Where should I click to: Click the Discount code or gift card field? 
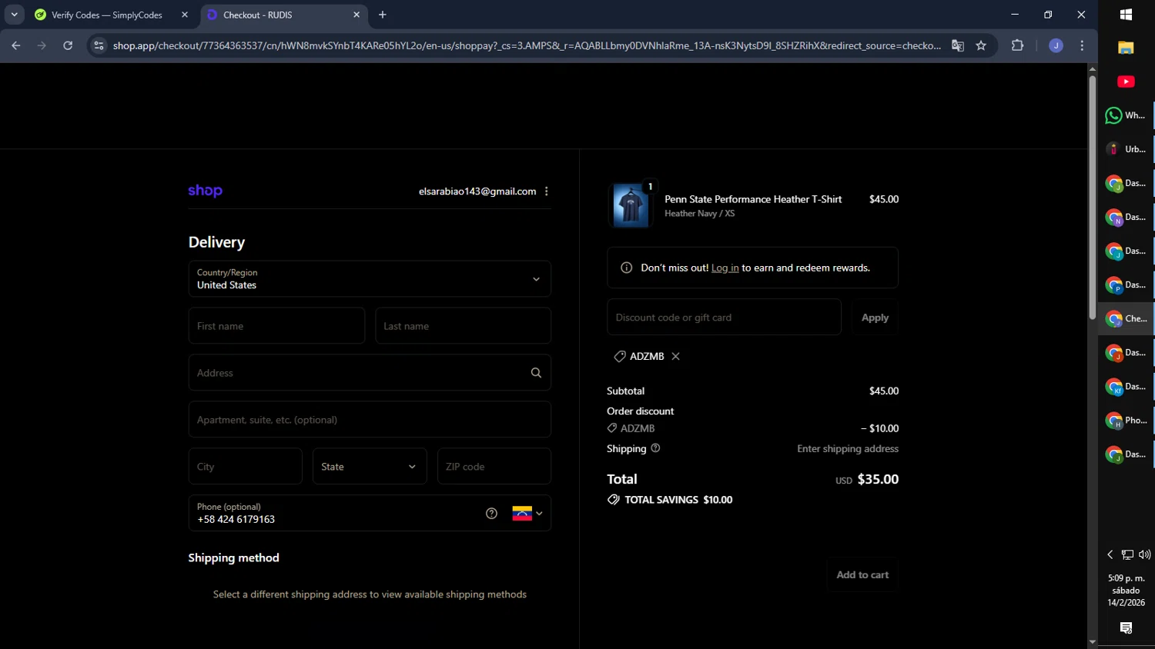(x=724, y=318)
